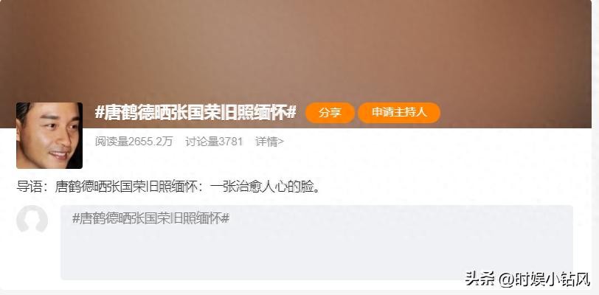Expand details via the > chevron after 详情
Screen dimensions: 599x295
281,142
